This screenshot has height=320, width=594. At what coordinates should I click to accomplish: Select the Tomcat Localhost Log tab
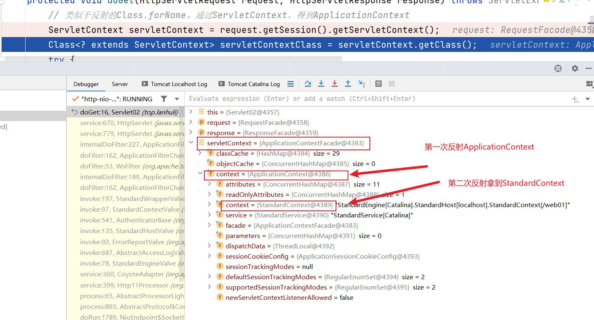click(x=179, y=84)
